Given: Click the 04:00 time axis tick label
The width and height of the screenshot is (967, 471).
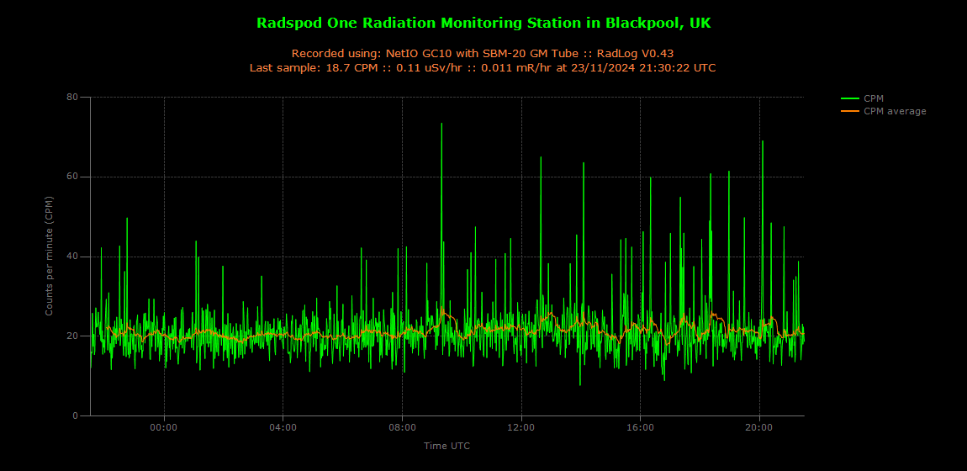Looking at the screenshot, I should pos(283,426).
